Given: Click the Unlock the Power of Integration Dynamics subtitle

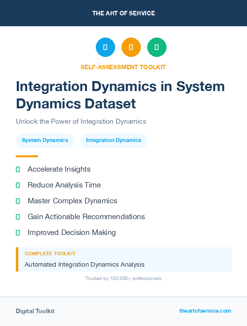Looking at the screenshot, I should (81, 121).
